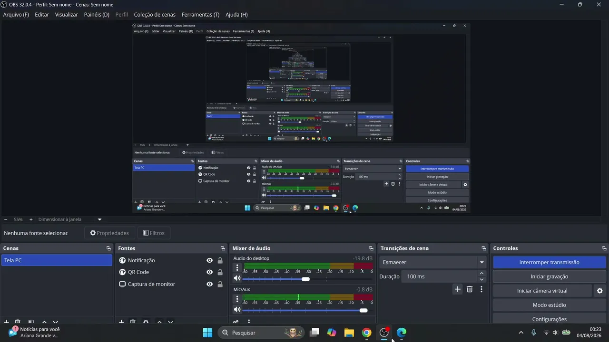Open Copilot from the taskbar
Viewport: 609px width, 342px height.
tap(332, 332)
